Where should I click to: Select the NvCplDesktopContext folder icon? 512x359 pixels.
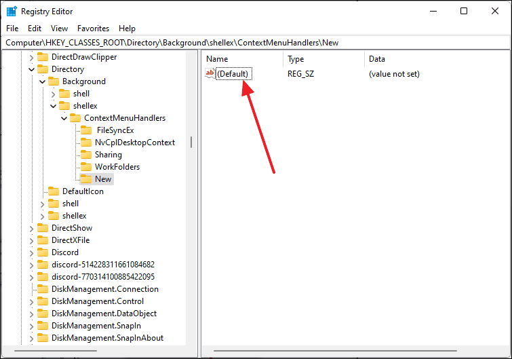click(x=86, y=142)
